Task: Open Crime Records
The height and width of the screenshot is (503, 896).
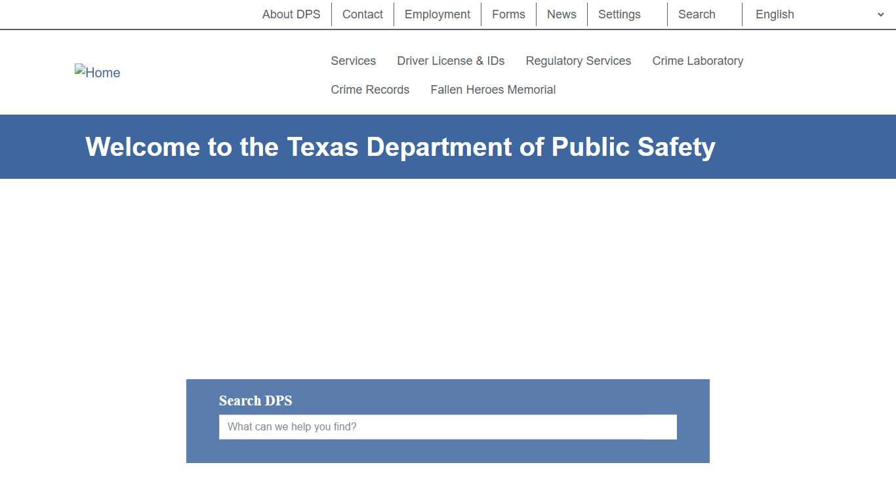Action: pos(370,90)
